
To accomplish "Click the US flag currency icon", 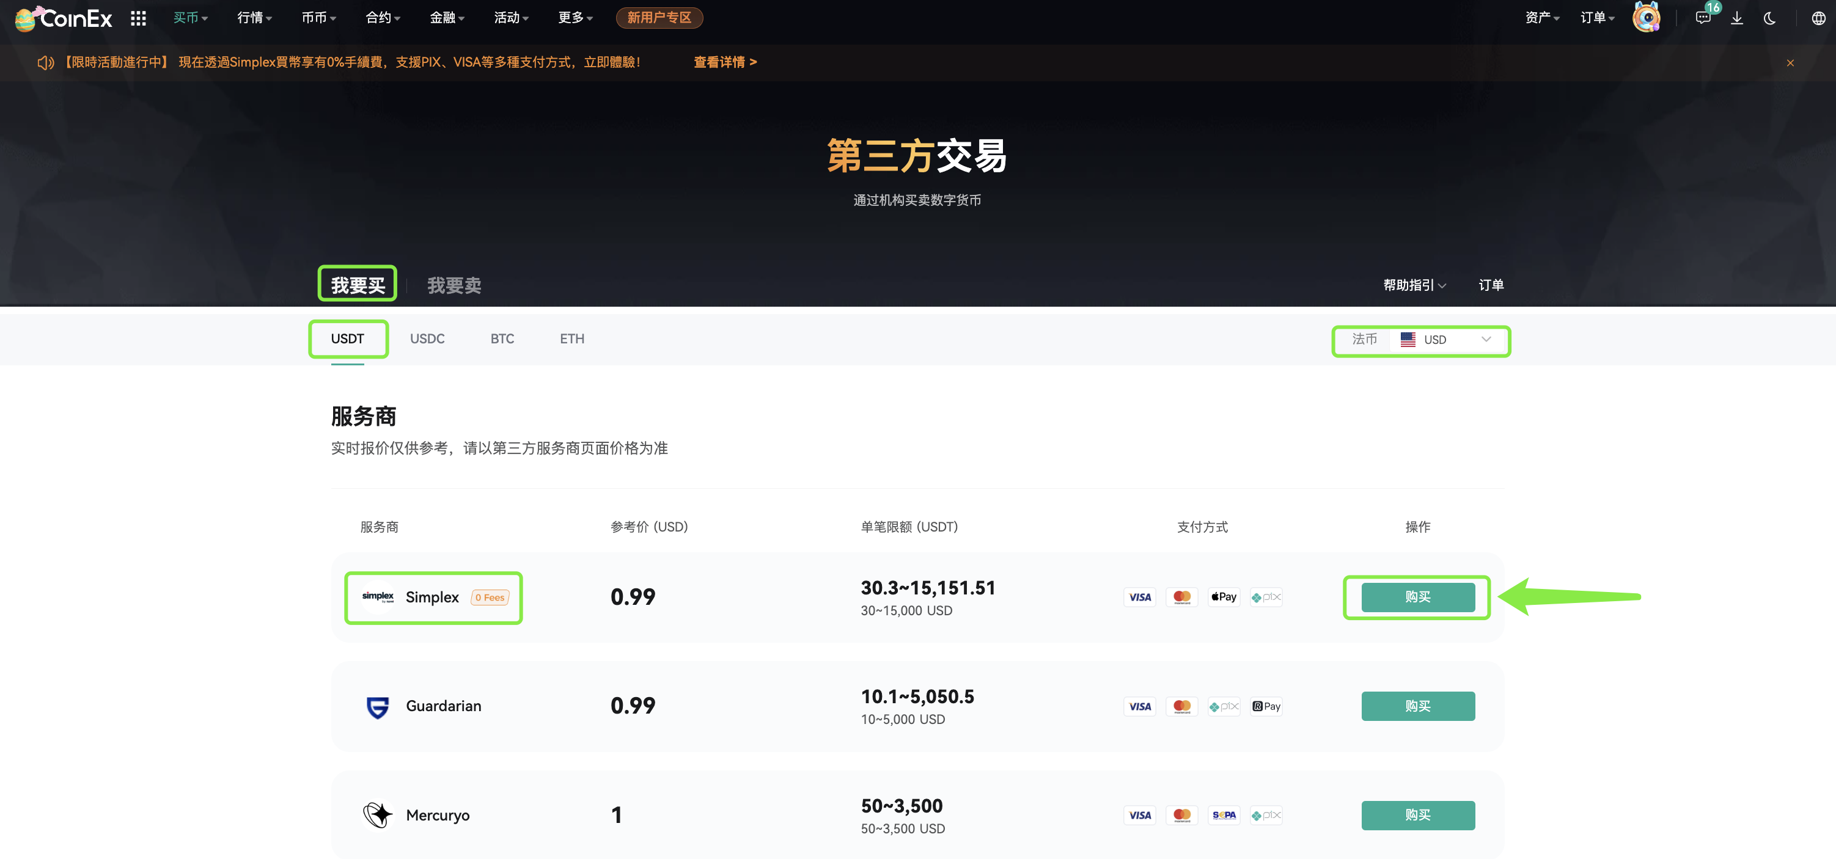I will coord(1408,340).
